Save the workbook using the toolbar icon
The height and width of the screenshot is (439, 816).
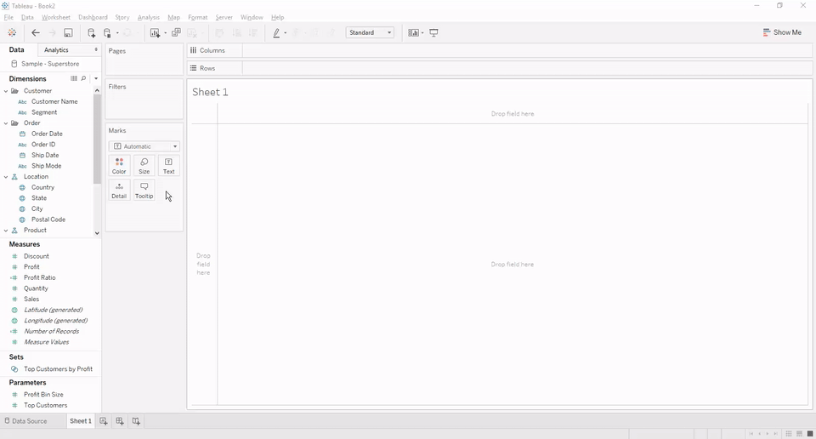68,33
